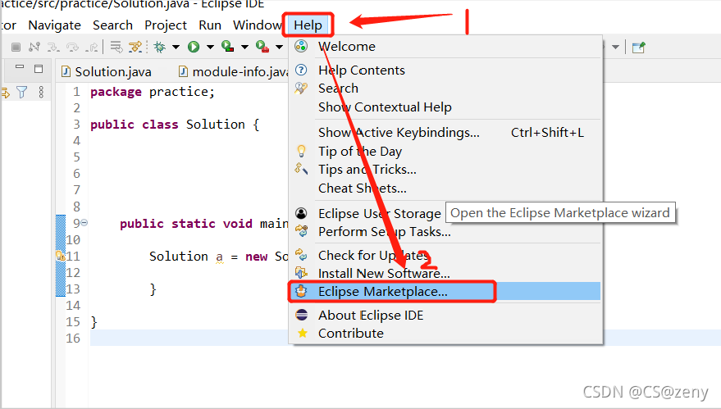Expand the dropdown arrow beside the Run icon
The height and width of the screenshot is (409, 721).
210,47
